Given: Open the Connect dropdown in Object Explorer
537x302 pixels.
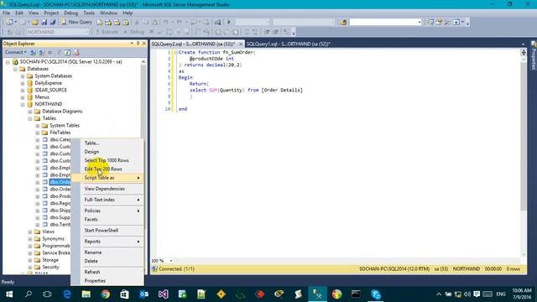Looking at the screenshot, I should (15, 52).
